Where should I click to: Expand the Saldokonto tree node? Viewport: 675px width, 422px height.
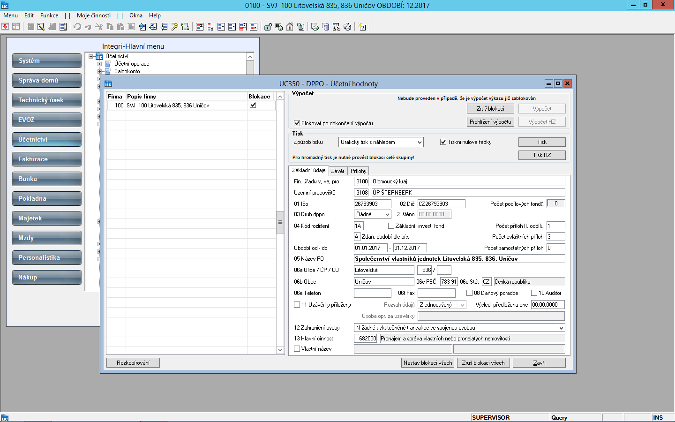99,71
